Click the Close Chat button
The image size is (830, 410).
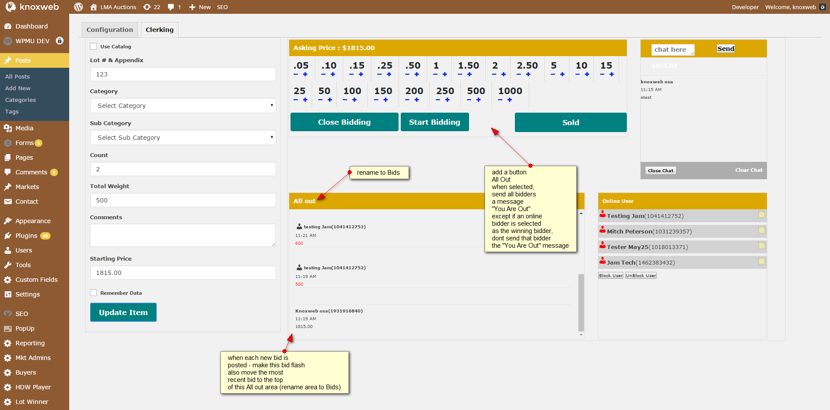(661, 170)
